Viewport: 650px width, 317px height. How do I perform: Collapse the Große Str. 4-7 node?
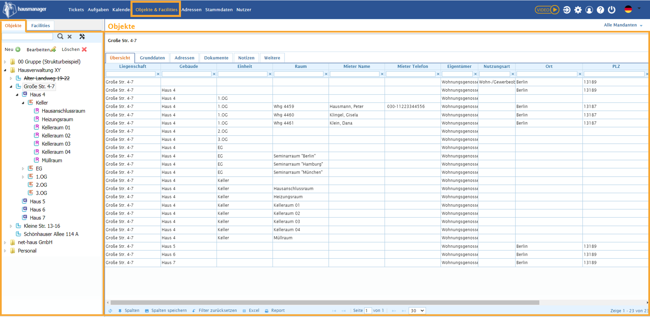11,86
